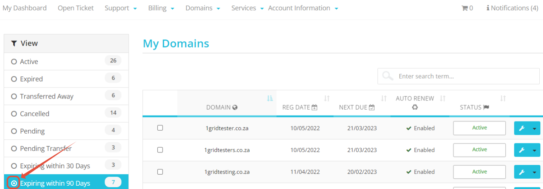This screenshot has width=543, height=189.
Task: Click Active status button for 1gridtester.co.za
Action: coord(479,128)
